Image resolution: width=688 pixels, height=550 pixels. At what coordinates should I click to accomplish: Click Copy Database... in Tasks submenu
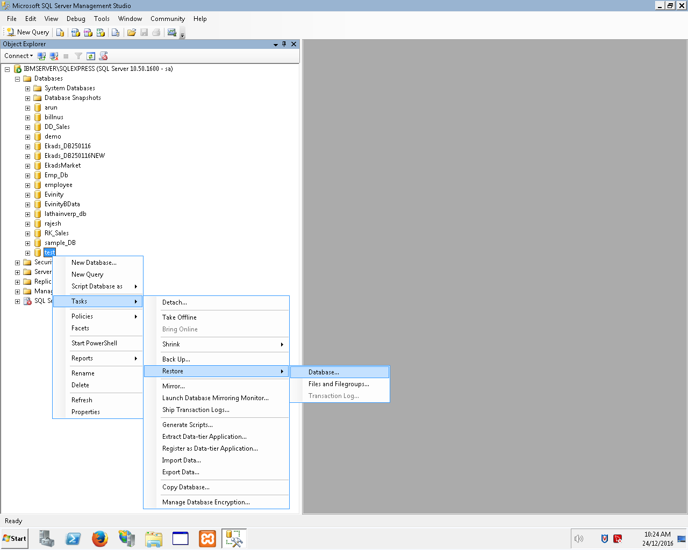pyautogui.click(x=217, y=487)
